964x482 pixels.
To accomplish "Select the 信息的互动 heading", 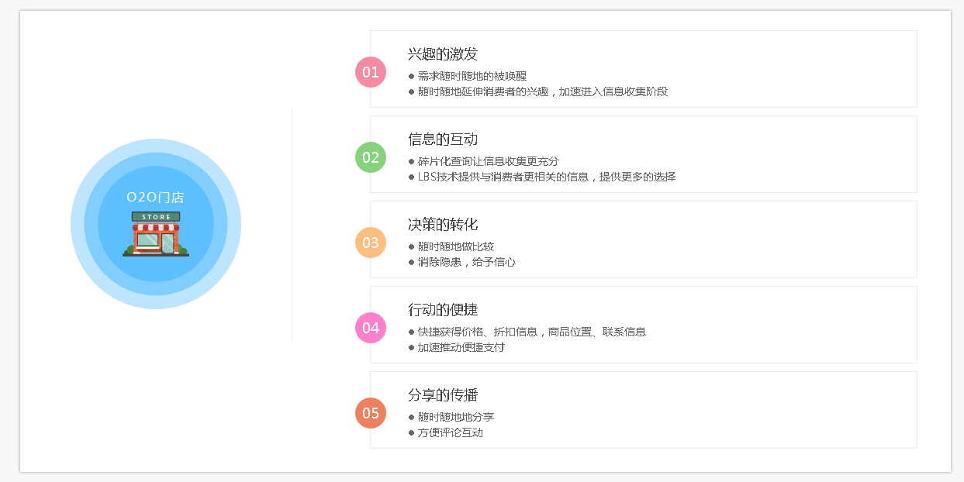I will pos(443,139).
